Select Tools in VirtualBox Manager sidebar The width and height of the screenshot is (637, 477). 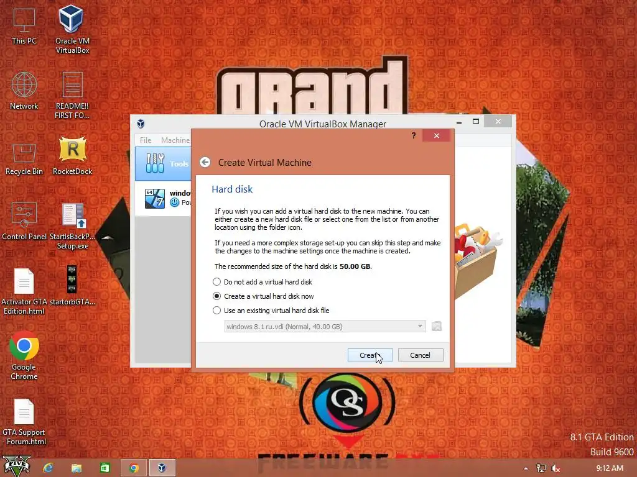coord(164,163)
